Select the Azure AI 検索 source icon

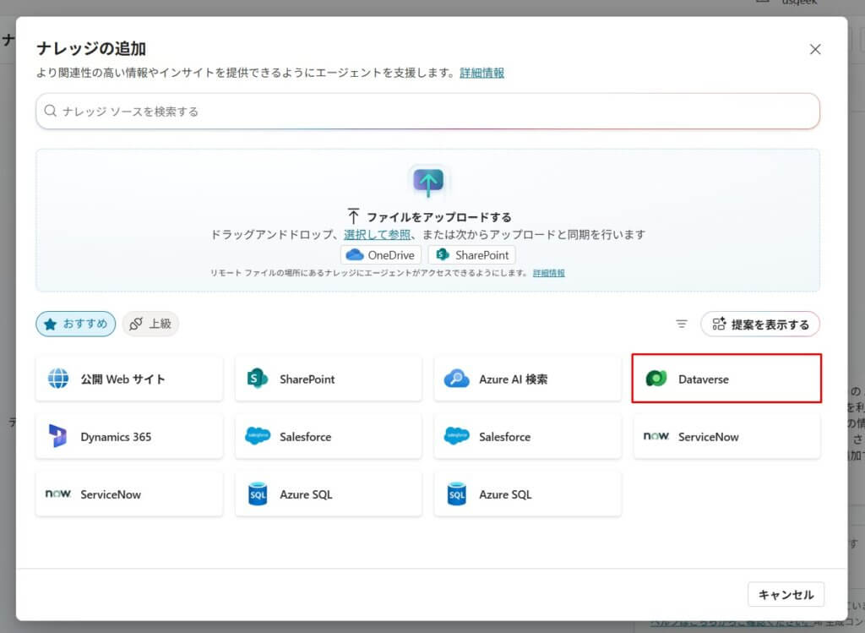point(458,379)
